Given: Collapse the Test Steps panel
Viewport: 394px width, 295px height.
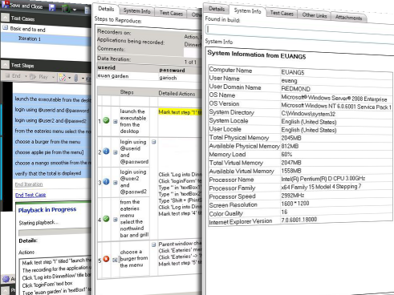Looking at the screenshot, I should 5,64.
